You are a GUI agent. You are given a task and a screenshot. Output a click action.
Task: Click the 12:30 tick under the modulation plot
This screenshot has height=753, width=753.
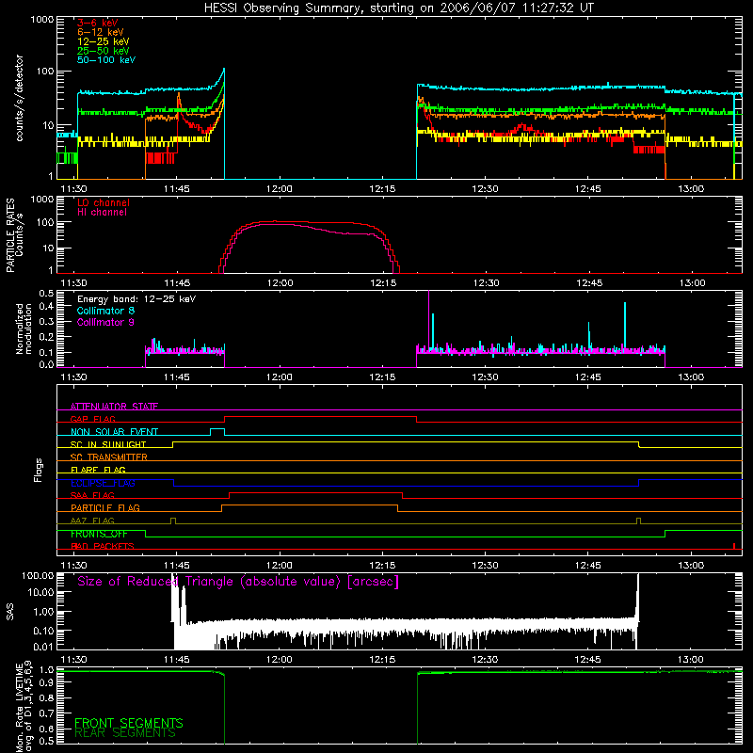(x=486, y=377)
